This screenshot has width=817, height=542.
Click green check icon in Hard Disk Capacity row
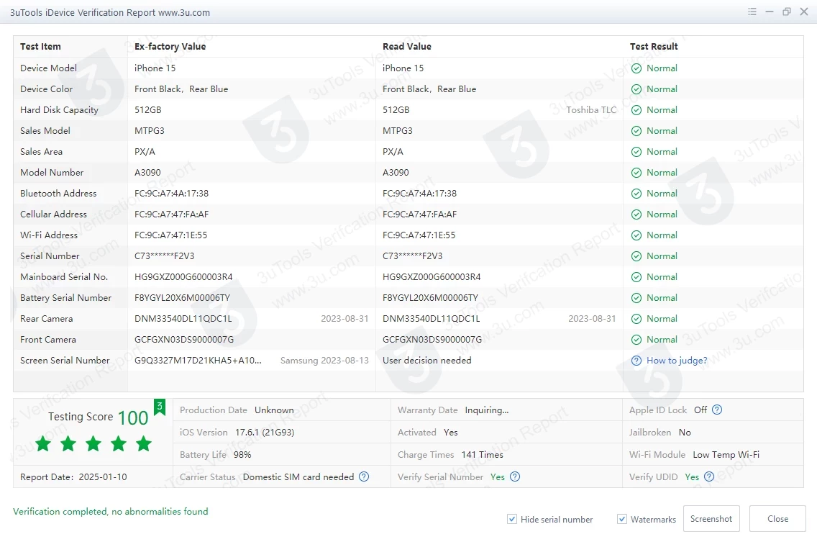pos(636,110)
